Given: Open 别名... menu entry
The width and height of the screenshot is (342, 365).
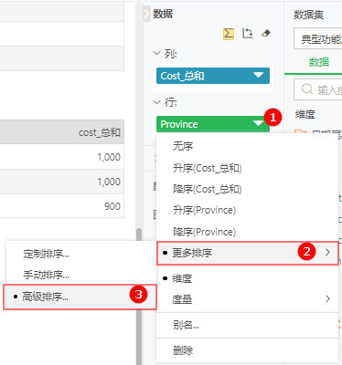Looking at the screenshot, I should (247, 325).
